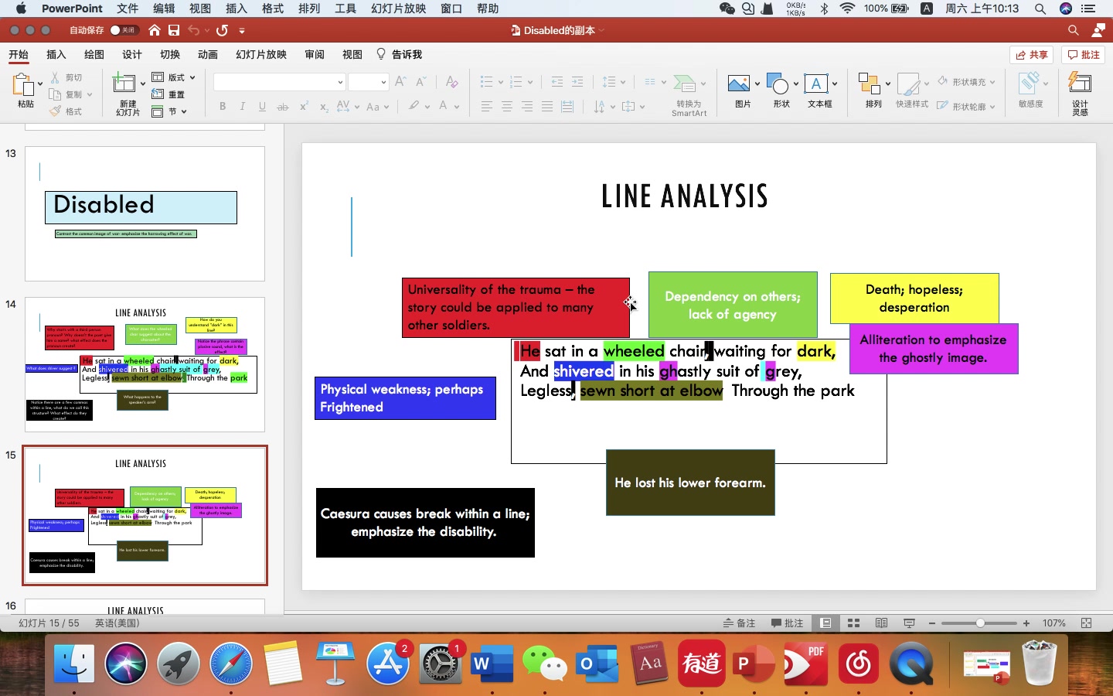Click Decrease font size icon
This screenshot has width=1113, height=696.
421,81
